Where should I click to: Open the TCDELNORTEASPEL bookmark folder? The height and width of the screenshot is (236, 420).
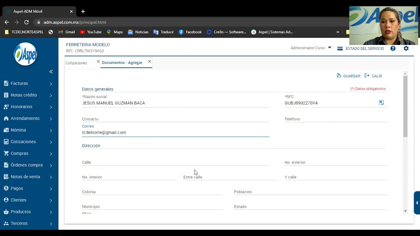(x=24, y=32)
